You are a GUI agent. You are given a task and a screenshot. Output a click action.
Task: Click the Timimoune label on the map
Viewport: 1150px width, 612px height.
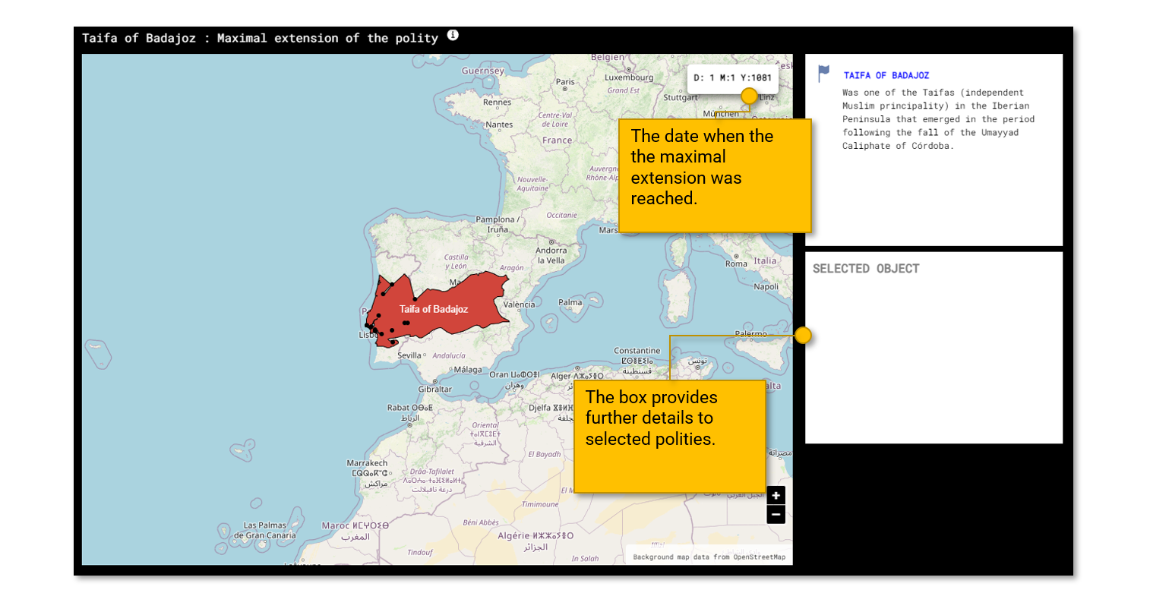click(540, 504)
